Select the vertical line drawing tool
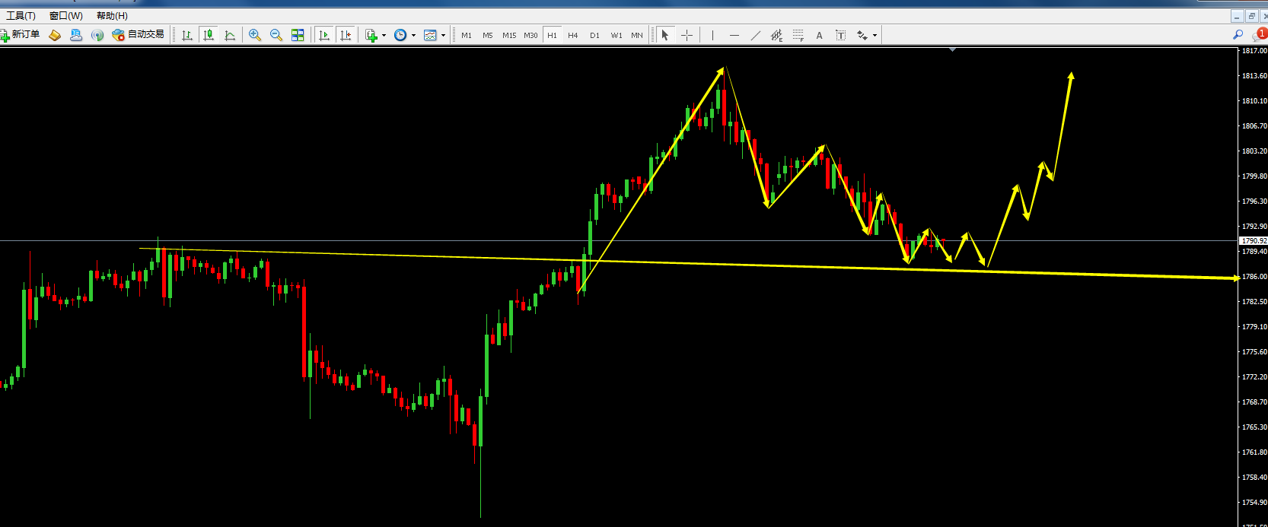The height and width of the screenshot is (527, 1268). pyautogui.click(x=712, y=35)
